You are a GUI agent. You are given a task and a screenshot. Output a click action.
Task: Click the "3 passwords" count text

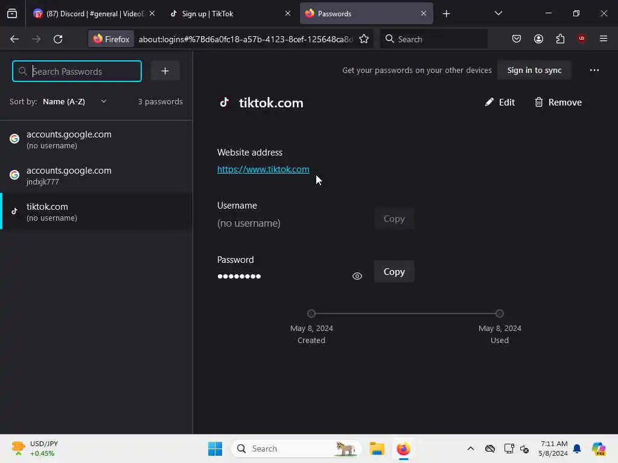pos(160,101)
